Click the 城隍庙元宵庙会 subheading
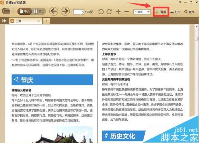 click(x=21, y=90)
